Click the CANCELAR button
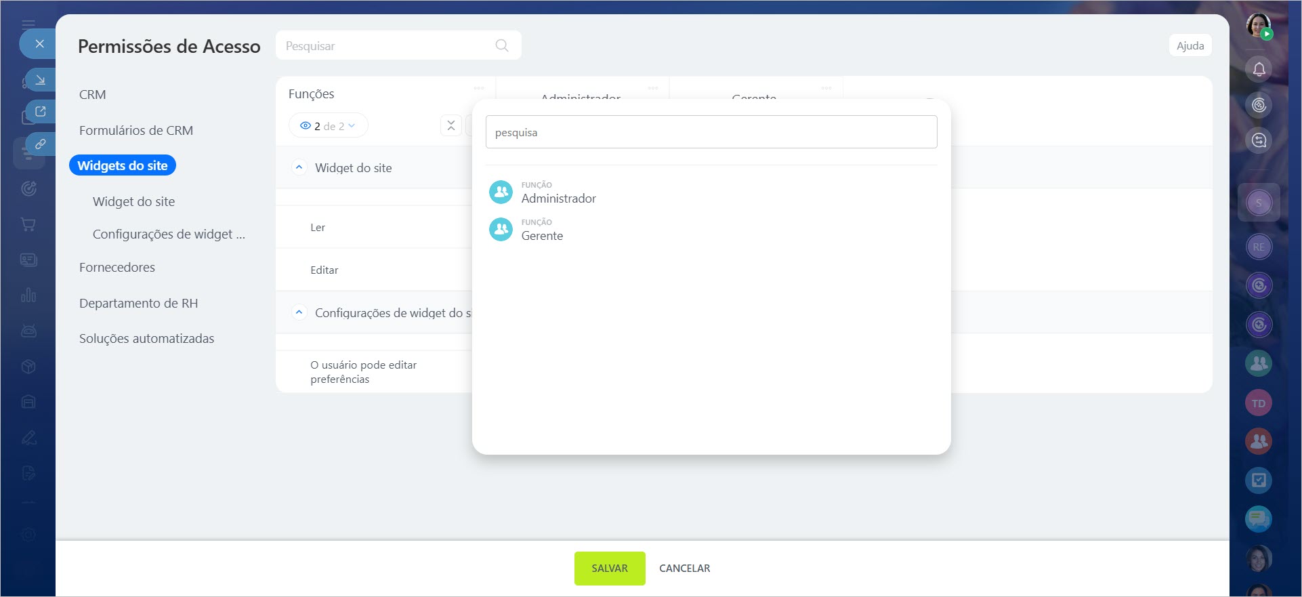This screenshot has width=1302, height=597. [x=684, y=568]
